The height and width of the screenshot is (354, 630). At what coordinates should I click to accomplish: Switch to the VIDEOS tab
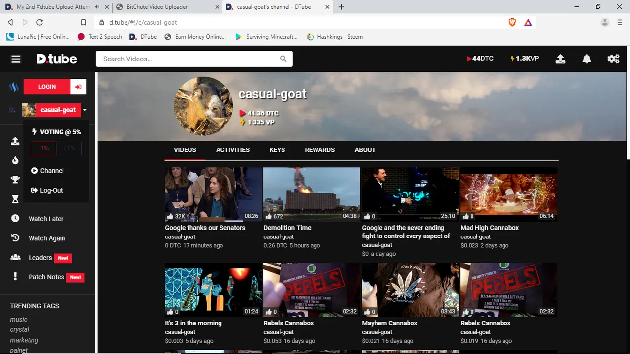pyautogui.click(x=185, y=150)
